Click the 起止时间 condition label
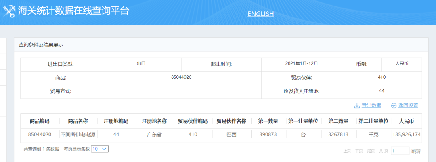 coord(221,64)
